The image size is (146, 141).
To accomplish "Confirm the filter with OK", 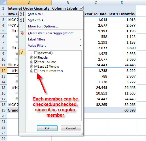I will click(x=47, y=128).
